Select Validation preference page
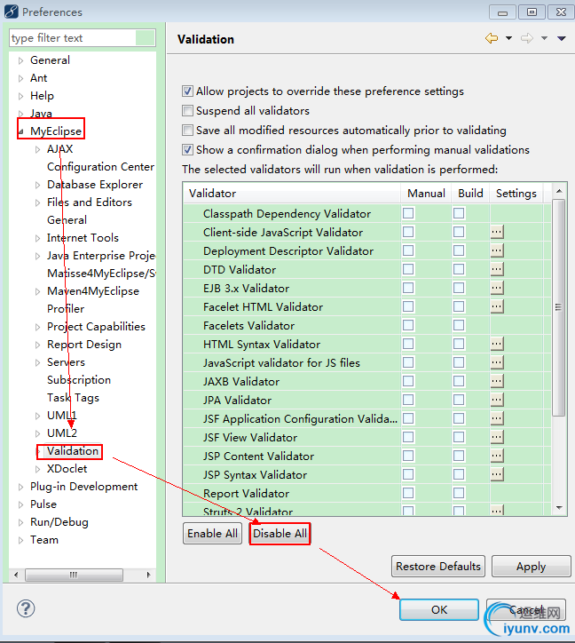The width and height of the screenshot is (575, 643). pos(73,451)
